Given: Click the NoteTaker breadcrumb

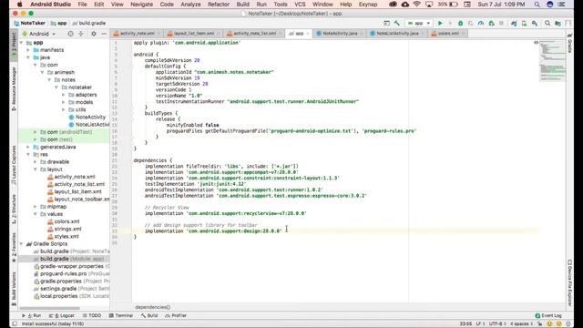Looking at the screenshot, I should (x=29, y=23).
